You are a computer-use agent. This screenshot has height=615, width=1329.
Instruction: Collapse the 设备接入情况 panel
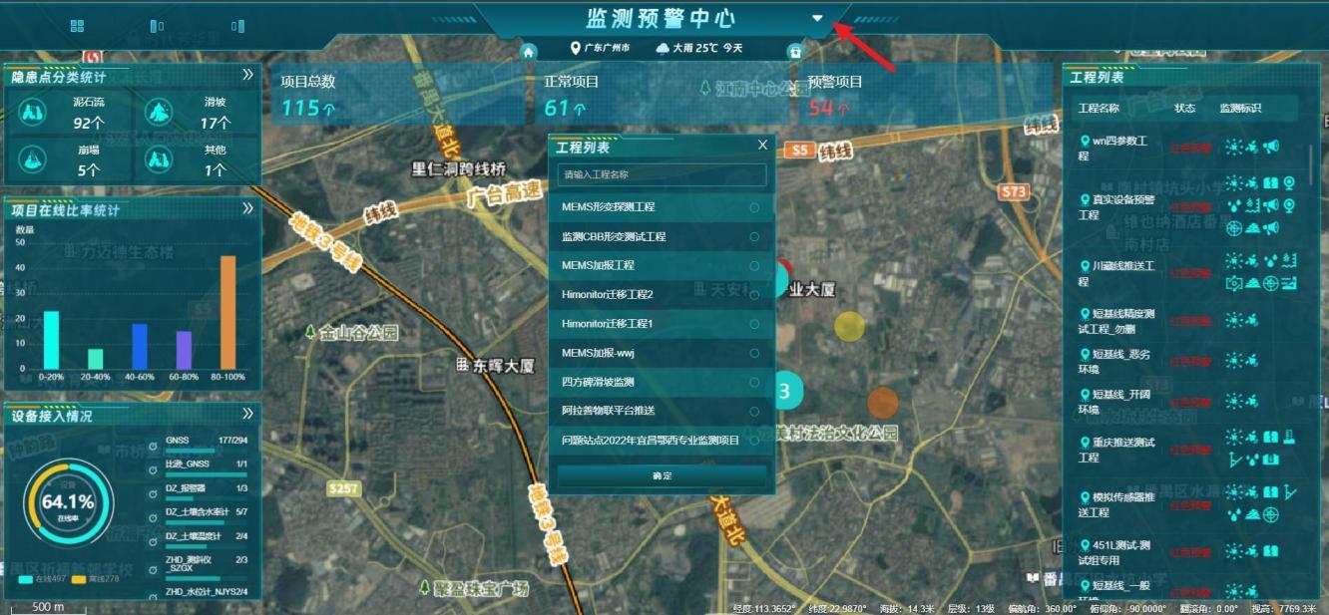click(x=247, y=414)
